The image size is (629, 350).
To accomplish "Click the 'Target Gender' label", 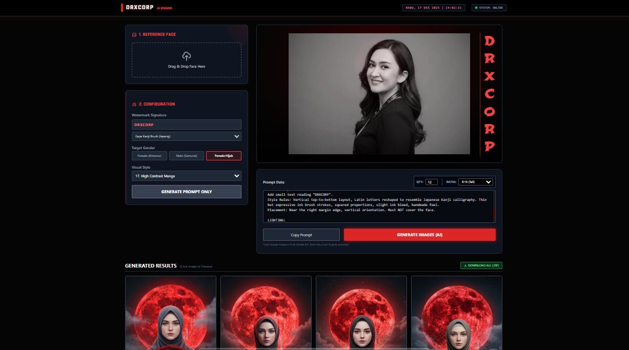I will 143,148.
